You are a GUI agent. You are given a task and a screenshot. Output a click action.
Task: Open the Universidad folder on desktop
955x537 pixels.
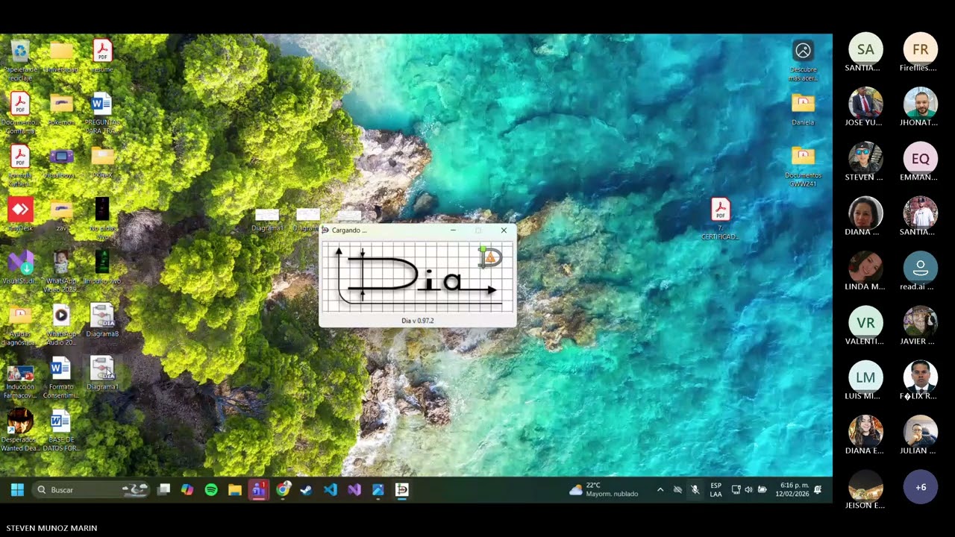(x=61, y=57)
